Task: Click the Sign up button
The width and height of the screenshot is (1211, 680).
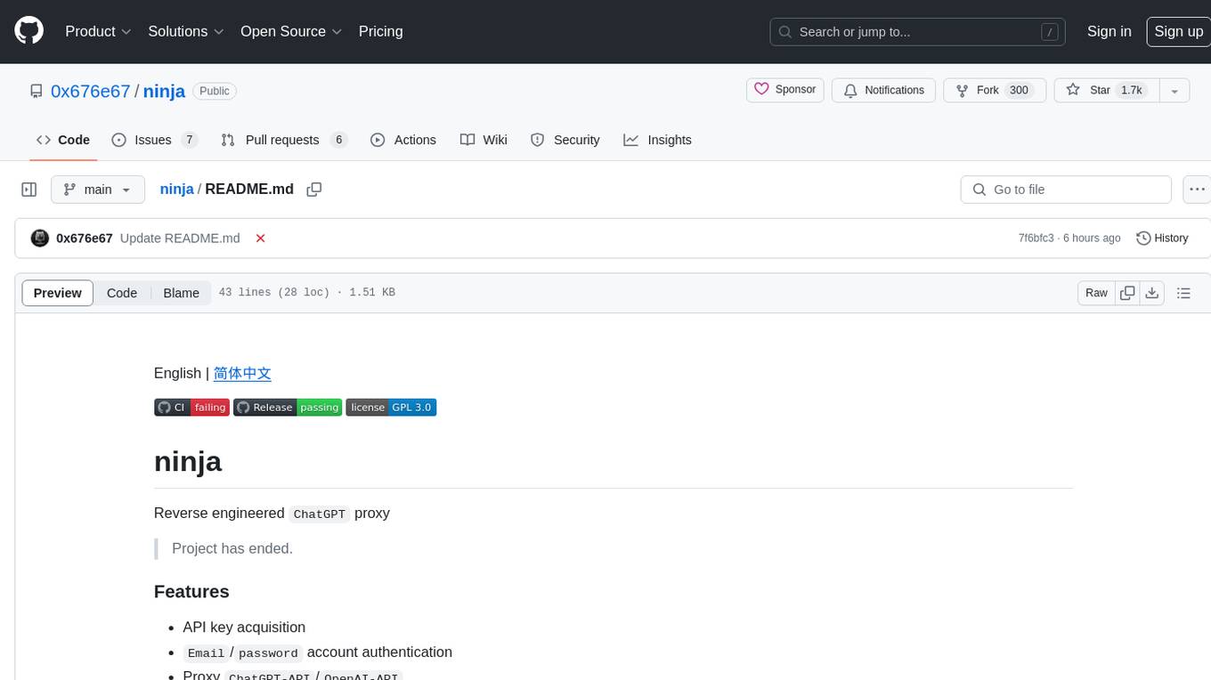Action: pyautogui.click(x=1178, y=31)
